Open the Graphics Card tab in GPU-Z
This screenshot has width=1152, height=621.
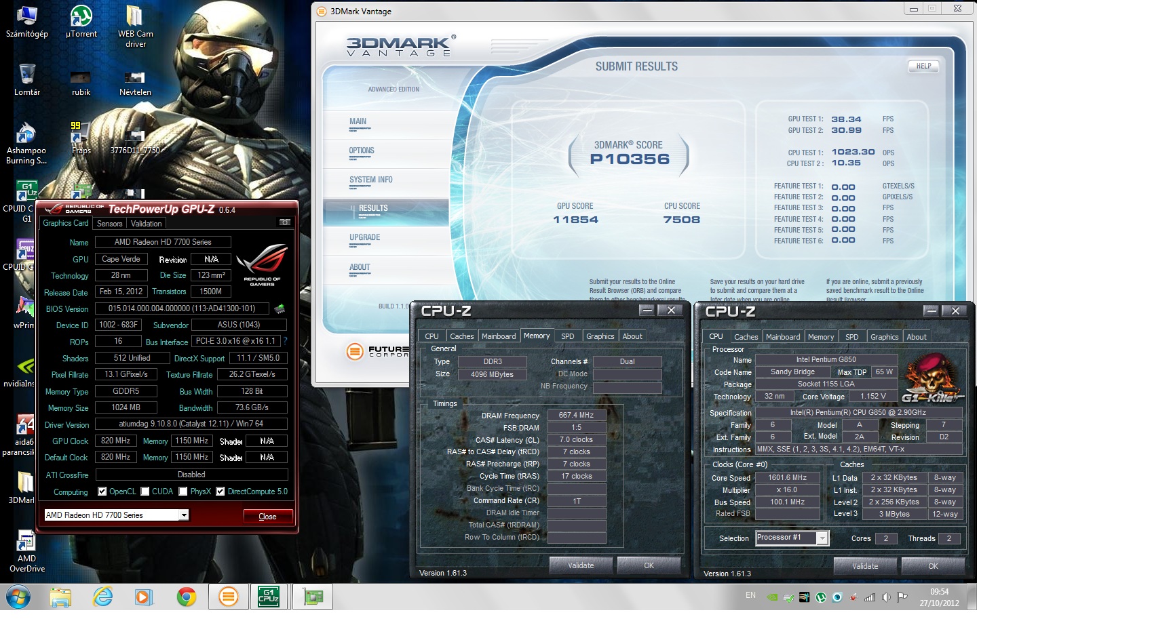[x=66, y=222]
